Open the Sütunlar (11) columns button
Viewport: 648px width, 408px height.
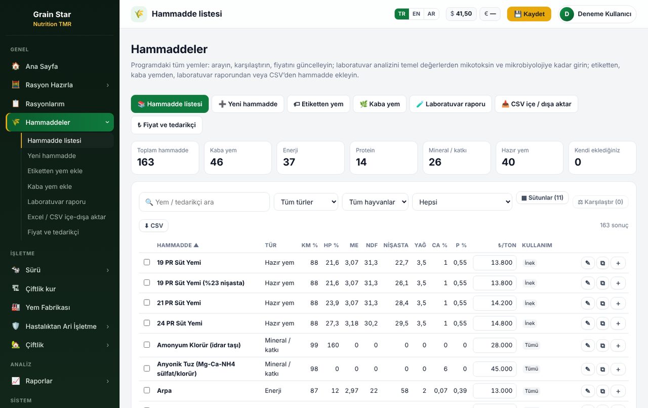[542, 198]
